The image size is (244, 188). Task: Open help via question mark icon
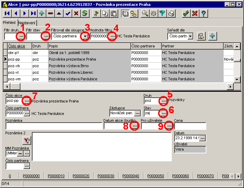[x=204, y=14]
